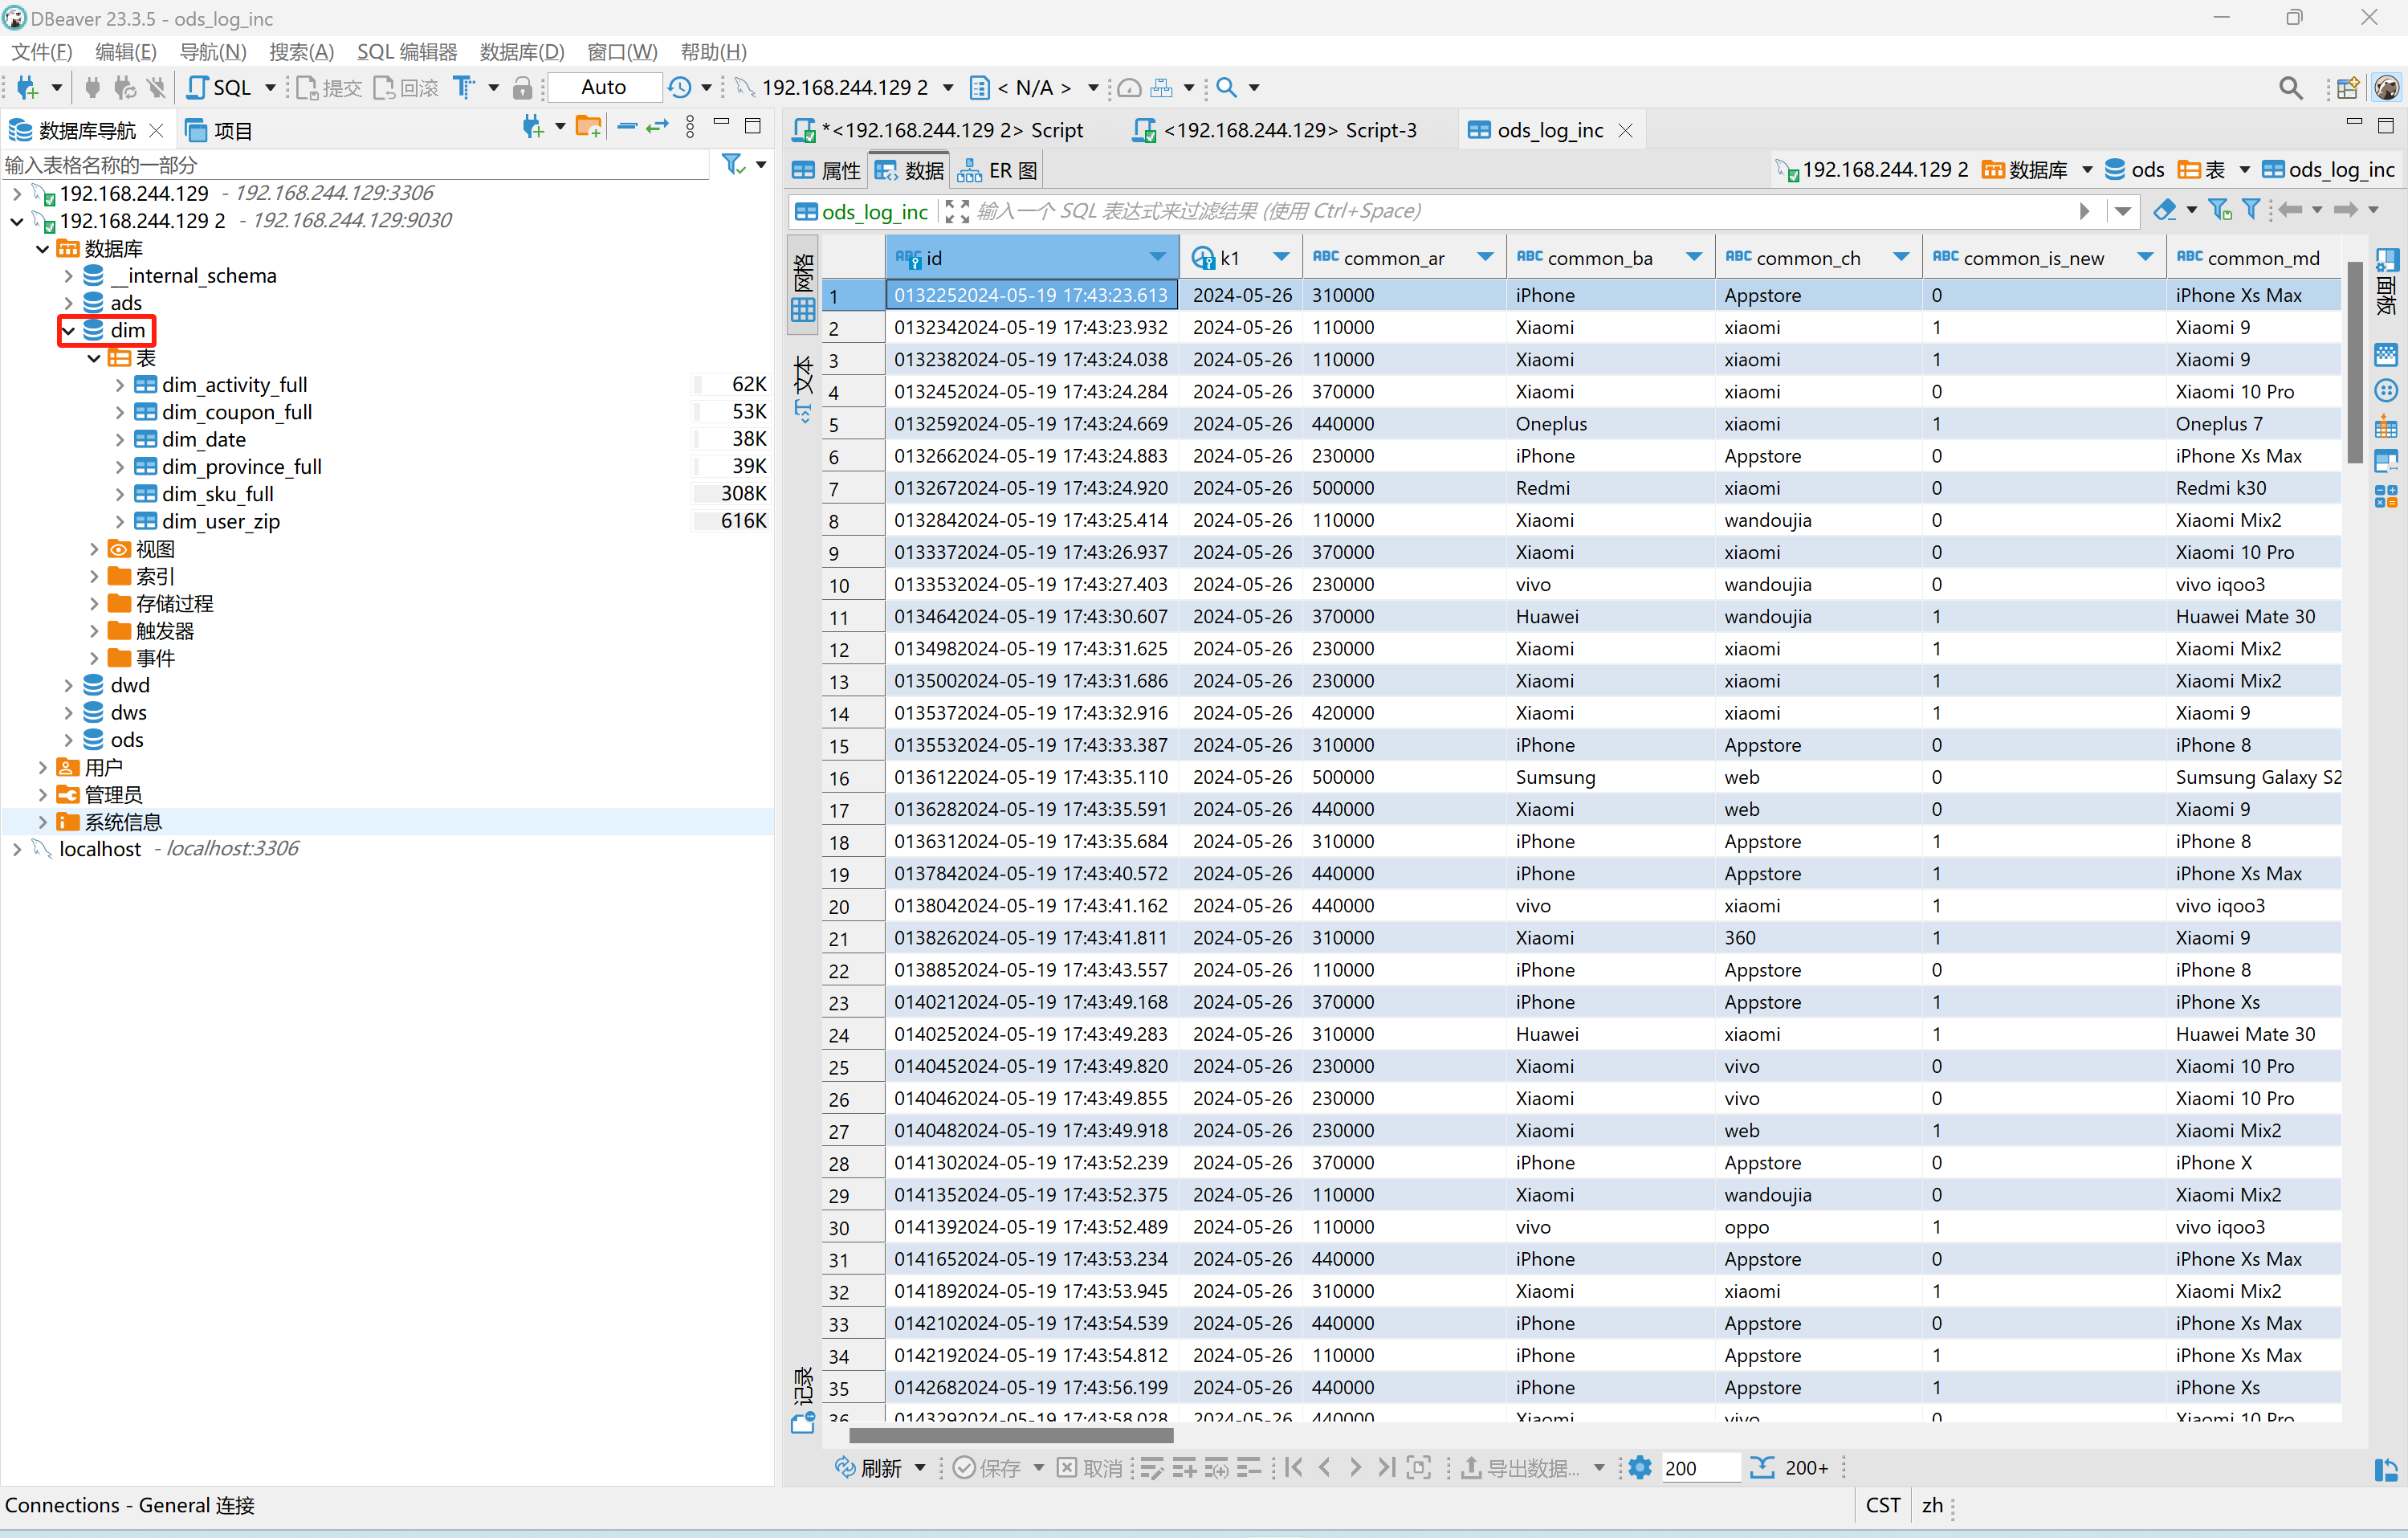The image size is (2408, 1538).
Task: Click the result set settings gear icon
Action: click(1640, 1467)
